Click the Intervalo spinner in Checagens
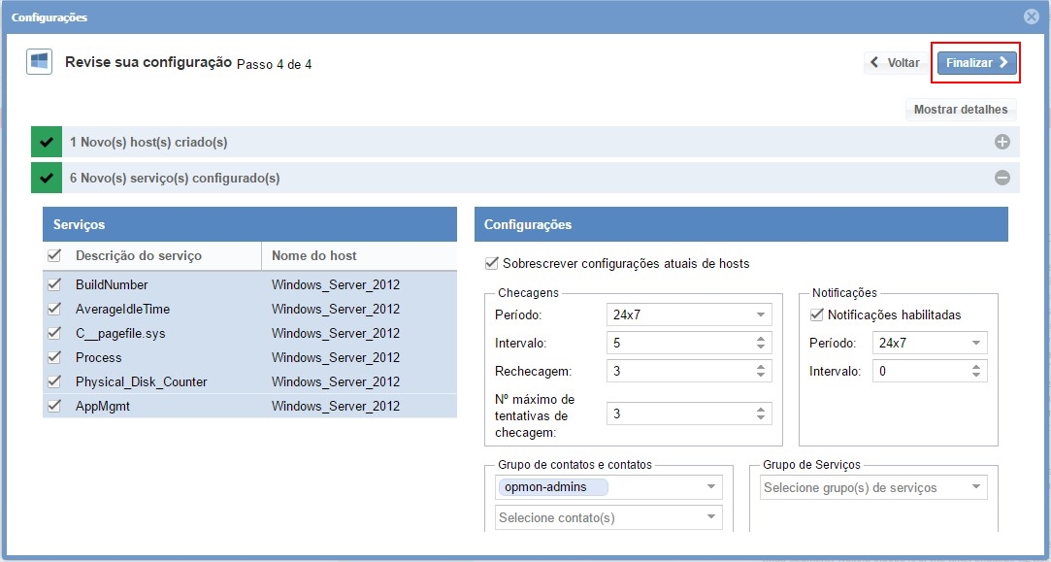This screenshot has width=1051, height=562. click(761, 343)
